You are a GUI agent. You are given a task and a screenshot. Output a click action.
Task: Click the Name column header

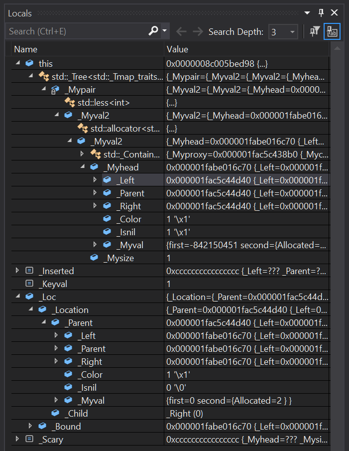coord(88,49)
